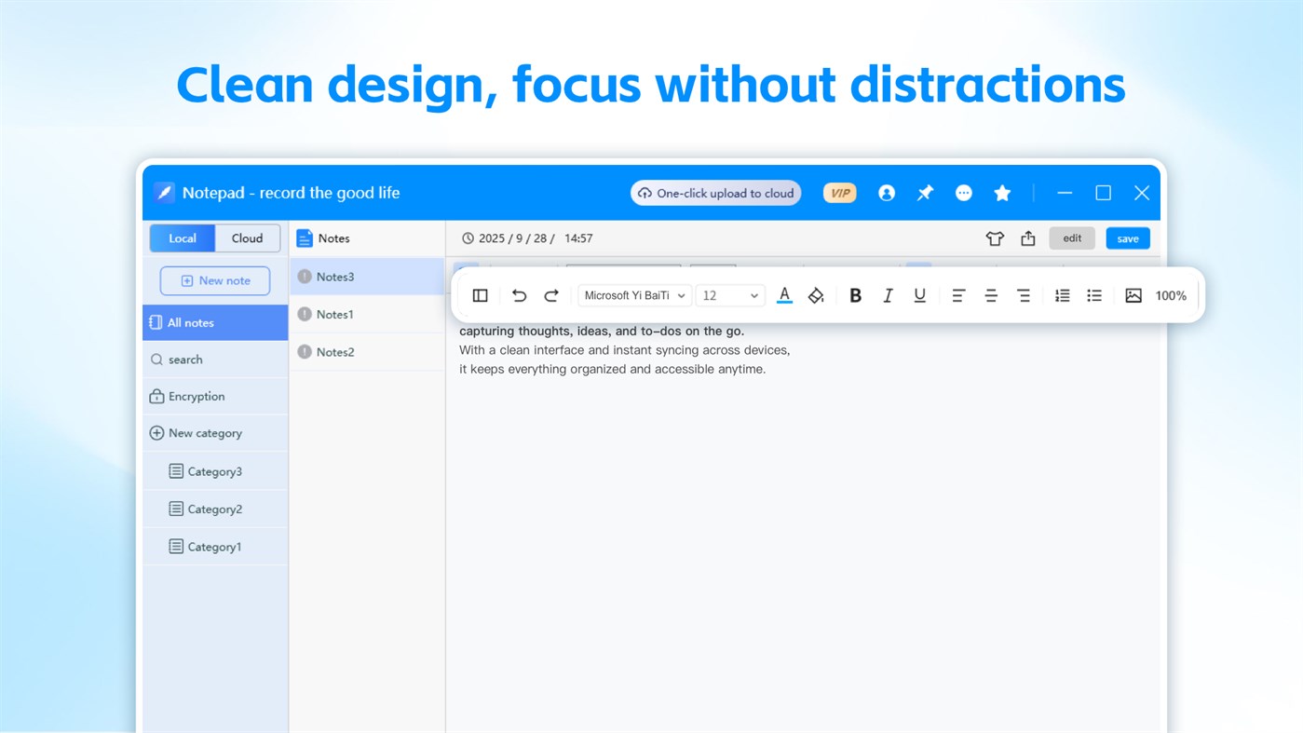The image size is (1303, 733).
Task: Center align the text
Action: click(x=991, y=295)
